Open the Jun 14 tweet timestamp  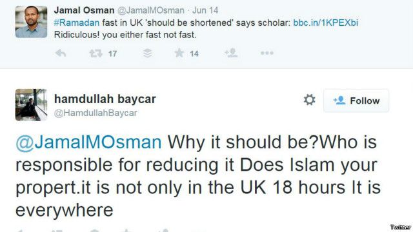coord(205,10)
